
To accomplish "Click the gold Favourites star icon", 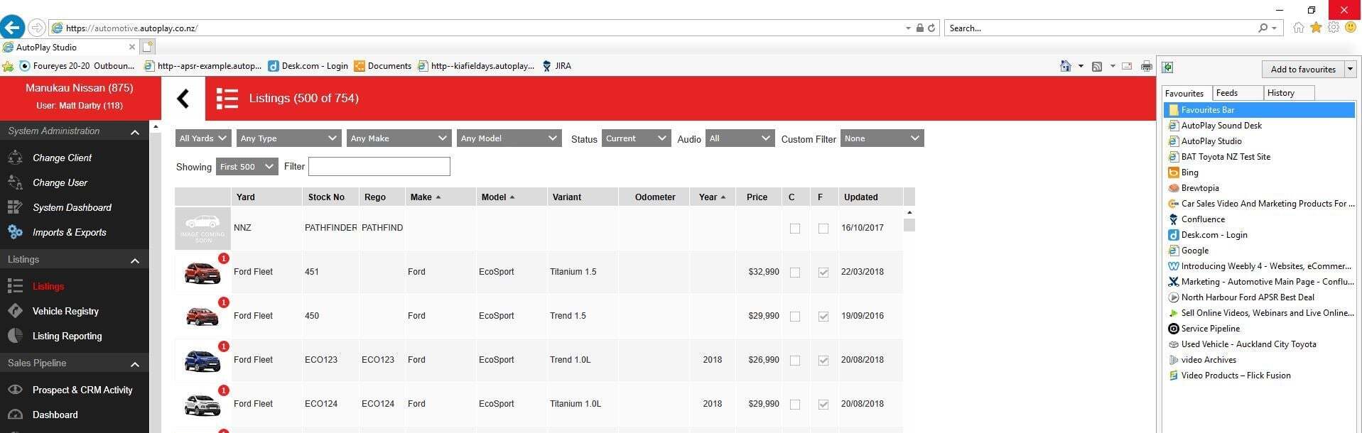I will (1316, 28).
